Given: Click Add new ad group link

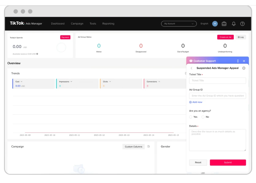Looking at the screenshot, I should (196, 102).
